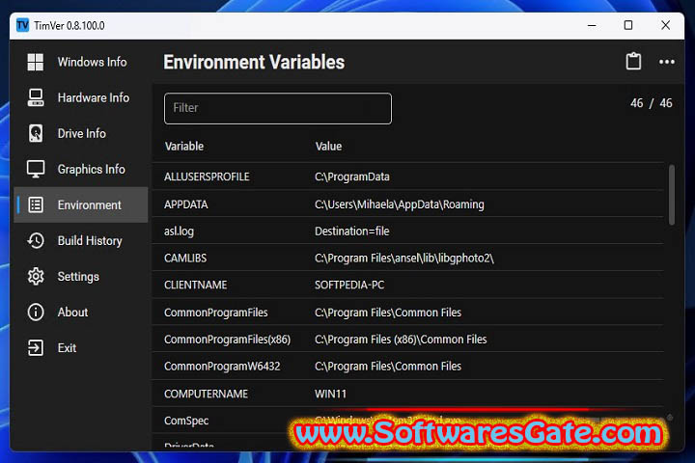The image size is (695, 463).
Task: Click the Hardware Info computer icon
Action: pyautogui.click(x=36, y=97)
